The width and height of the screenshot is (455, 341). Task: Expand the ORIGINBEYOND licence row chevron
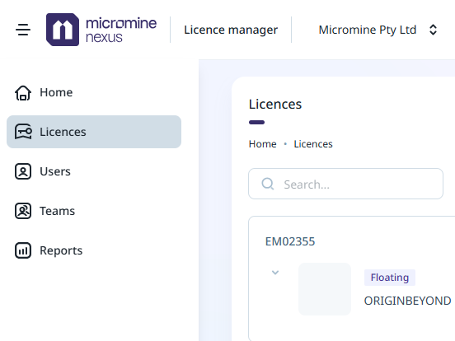(275, 273)
